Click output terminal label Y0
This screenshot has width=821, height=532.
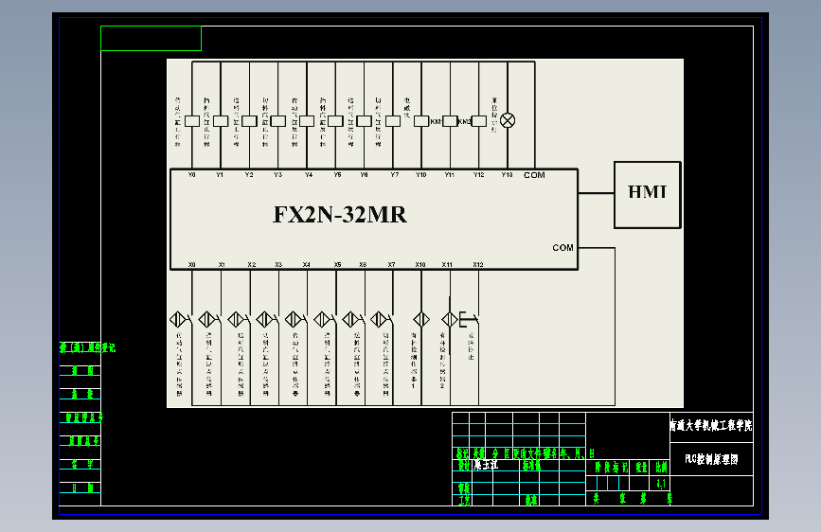[191, 175]
